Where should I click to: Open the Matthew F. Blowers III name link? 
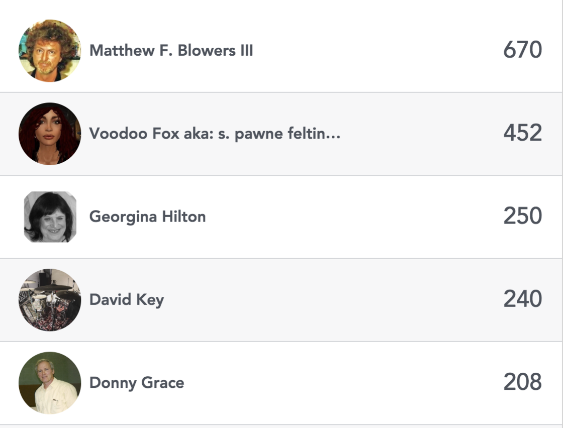coord(171,51)
